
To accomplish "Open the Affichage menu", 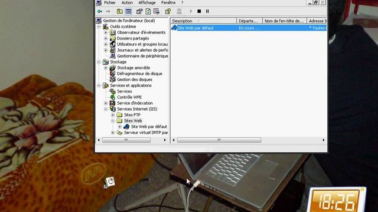I will click(147, 2).
